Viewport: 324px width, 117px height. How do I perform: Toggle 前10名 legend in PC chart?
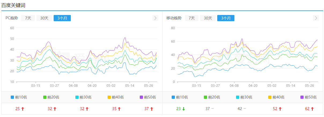click(19, 97)
